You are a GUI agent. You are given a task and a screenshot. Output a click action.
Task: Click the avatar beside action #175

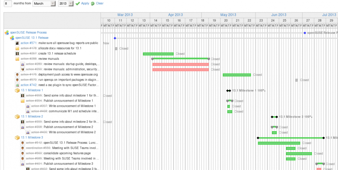(17, 75)
